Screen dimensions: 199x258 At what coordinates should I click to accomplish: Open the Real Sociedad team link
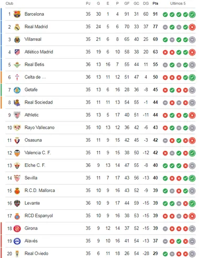click(x=39, y=102)
